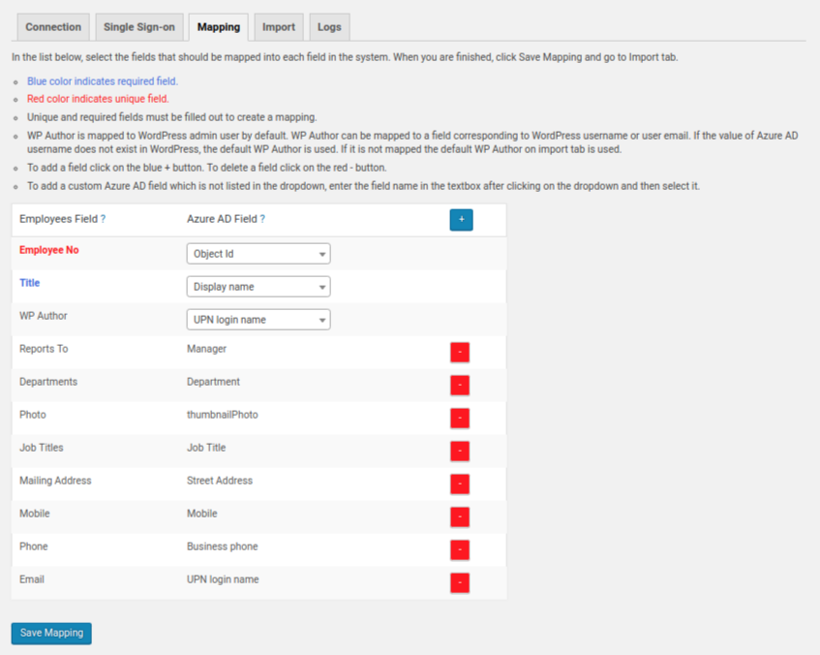Image resolution: width=820 pixels, height=655 pixels.
Task: Click the Mailing Address label
Action: (55, 482)
